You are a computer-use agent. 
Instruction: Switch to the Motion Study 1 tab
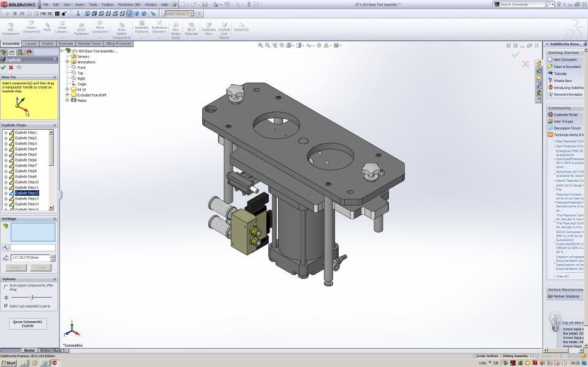coord(52,350)
